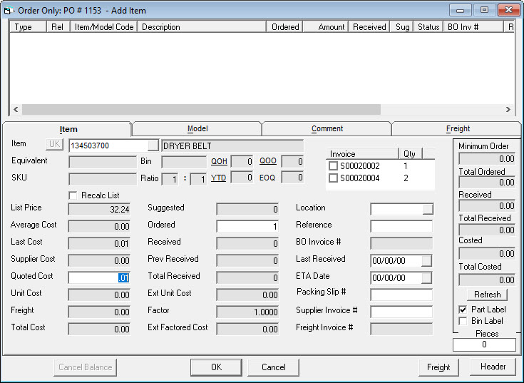Toggle the Recalc List checkbox
The width and height of the screenshot is (524, 383).
click(x=73, y=195)
